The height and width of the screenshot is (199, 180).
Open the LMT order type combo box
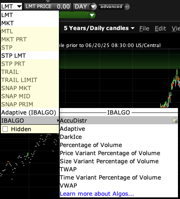[11, 6]
